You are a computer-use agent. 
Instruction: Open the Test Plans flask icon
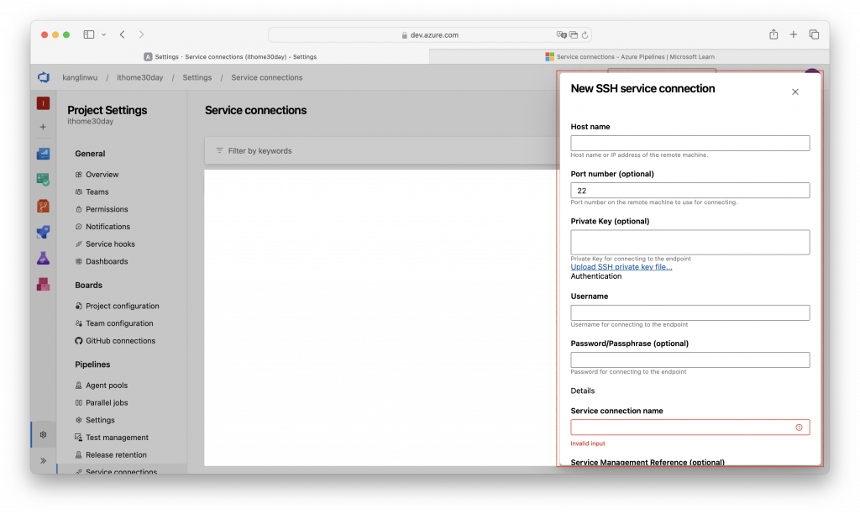pos(44,258)
